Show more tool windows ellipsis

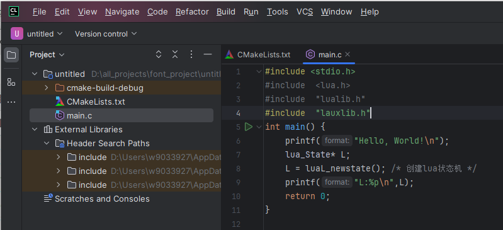point(11,102)
